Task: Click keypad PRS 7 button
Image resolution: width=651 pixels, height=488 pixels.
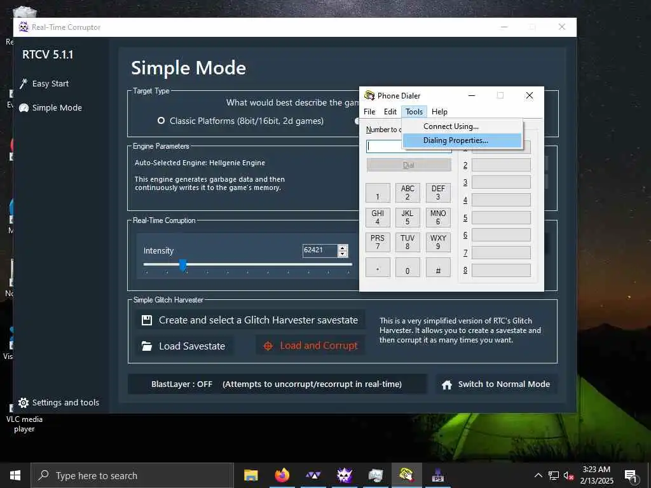Action: point(378,242)
